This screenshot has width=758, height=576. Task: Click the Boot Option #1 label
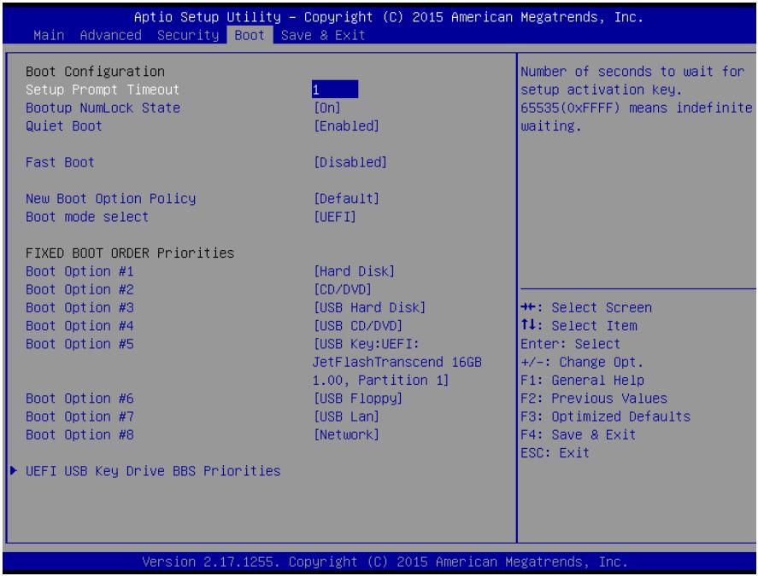[x=79, y=271]
